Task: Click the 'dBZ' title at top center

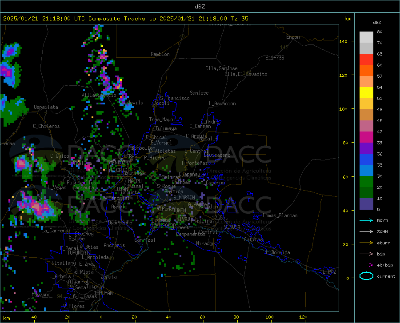Action: (200, 7)
